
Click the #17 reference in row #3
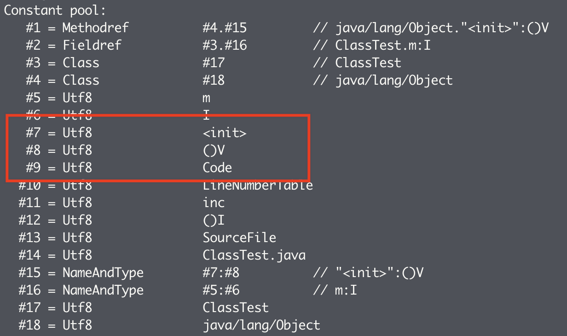pyautogui.click(x=214, y=63)
